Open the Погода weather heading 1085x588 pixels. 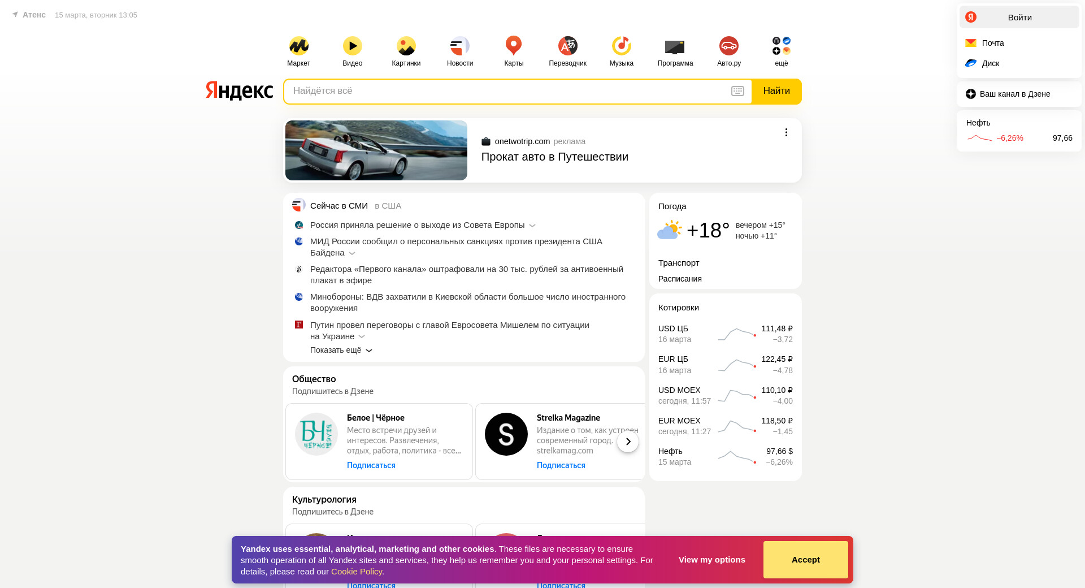click(x=672, y=206)
